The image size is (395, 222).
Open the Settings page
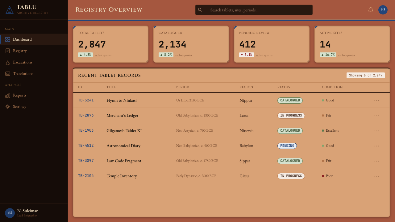(x=34, y=107)
